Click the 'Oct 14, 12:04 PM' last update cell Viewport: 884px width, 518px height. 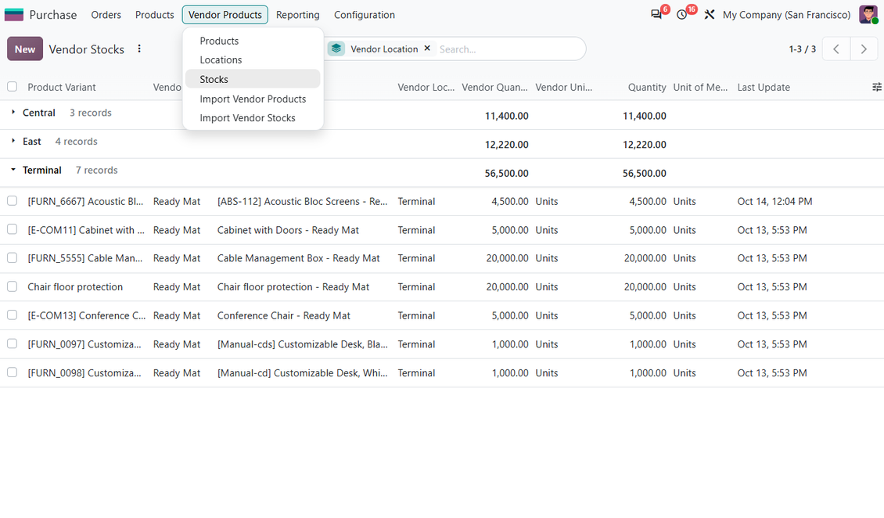tap(774, 201)
